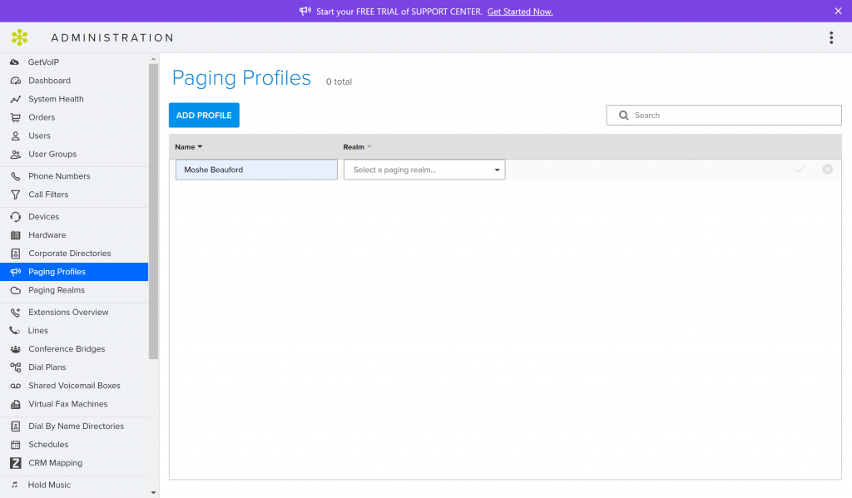Cancel the new profile row edit
852x498 pixels.
pos(827,170)
